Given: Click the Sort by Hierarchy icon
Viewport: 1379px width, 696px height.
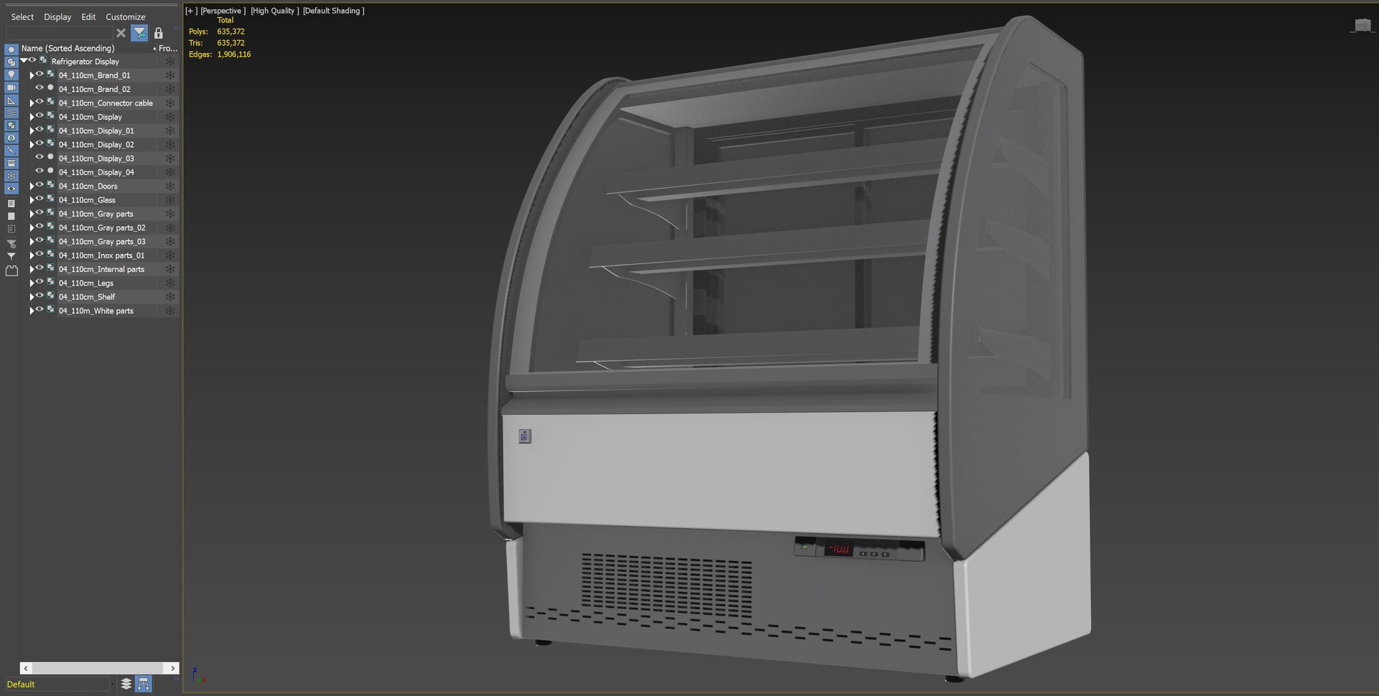Looking at the screenshot, I should pyautogui.click(x=144, y=684).
